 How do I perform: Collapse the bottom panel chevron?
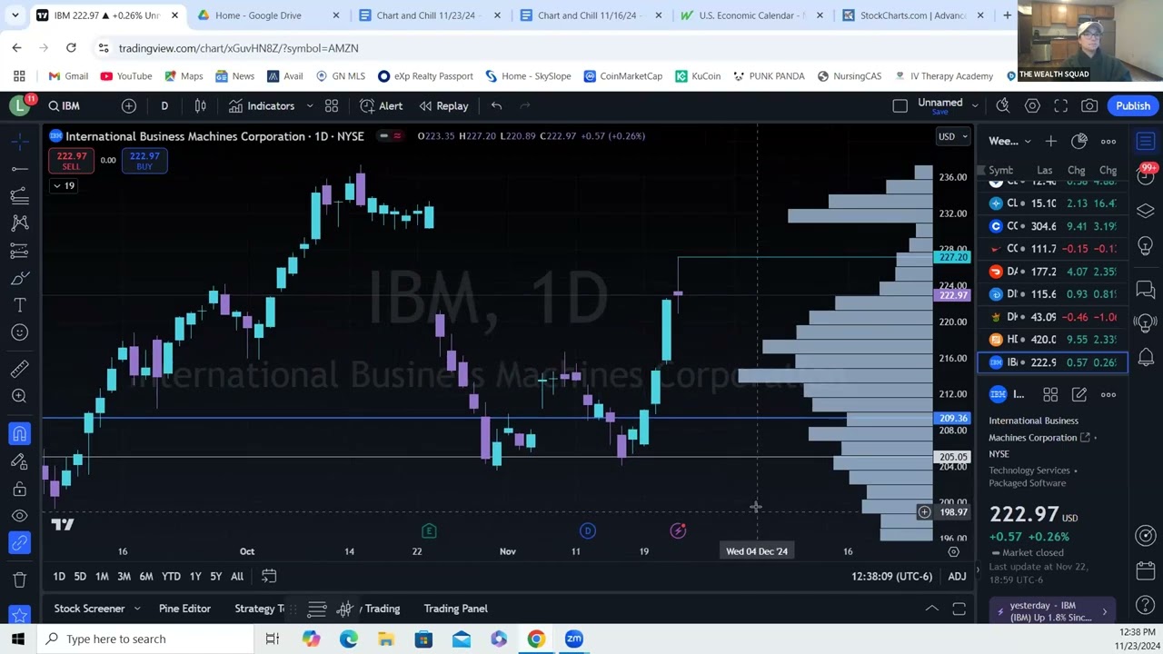coord(931,609)
